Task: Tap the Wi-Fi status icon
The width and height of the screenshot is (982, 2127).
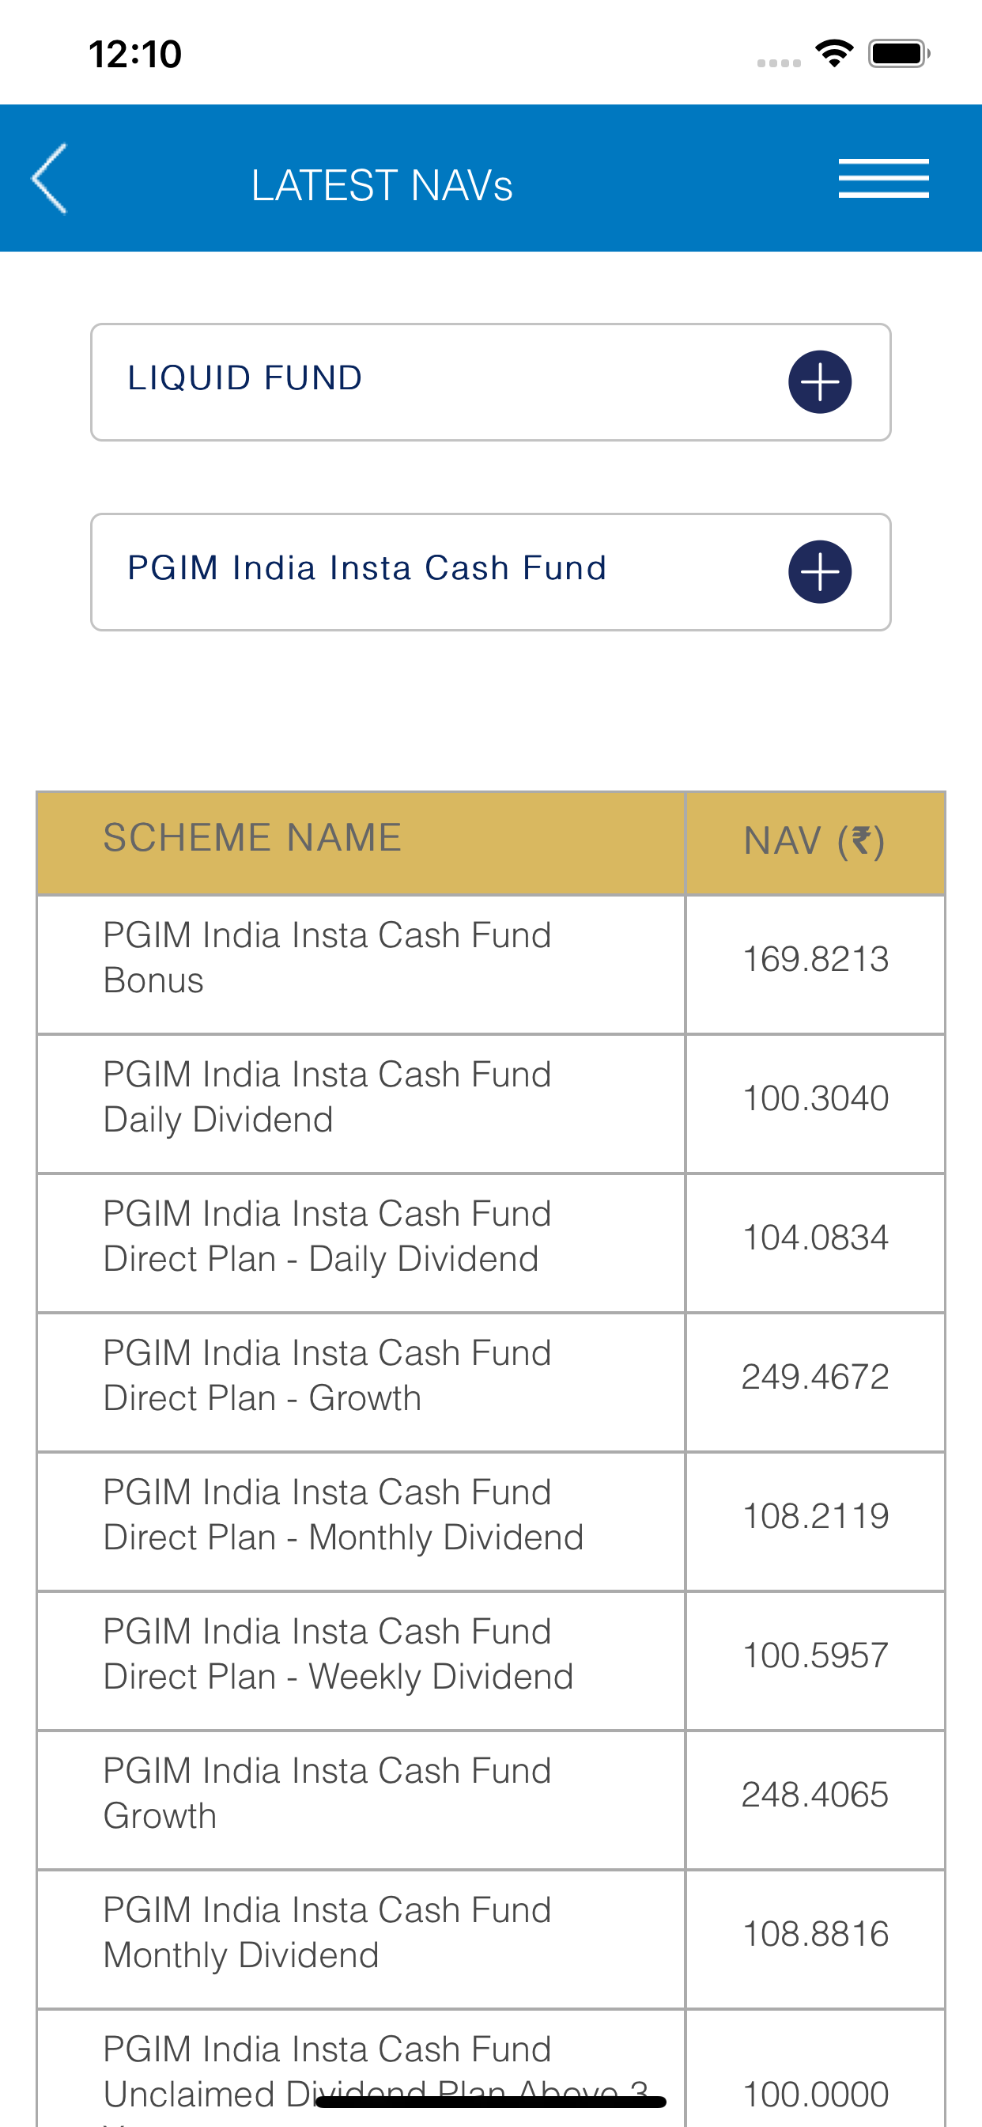Action: pos(833,54)
